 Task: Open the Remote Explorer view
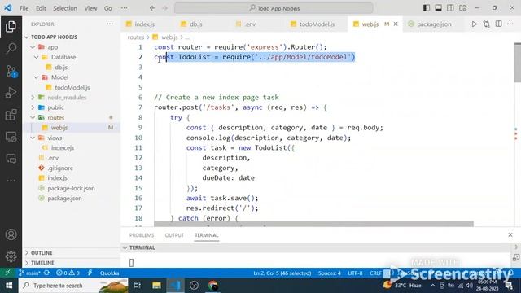coord(11,137)
